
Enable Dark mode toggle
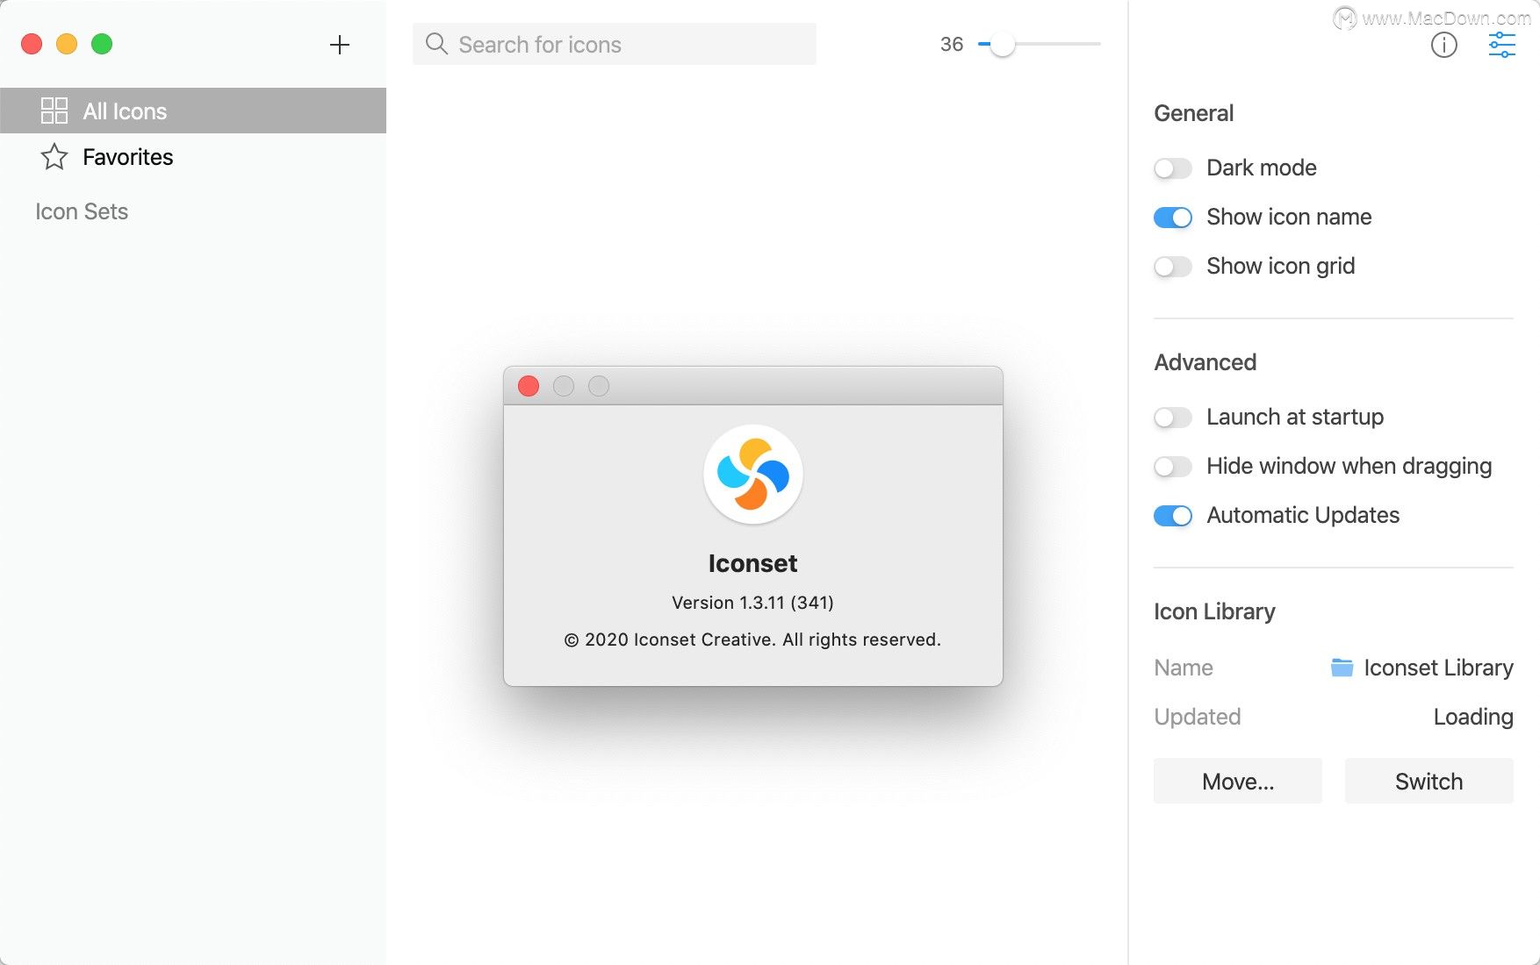tap(1173, 168)
